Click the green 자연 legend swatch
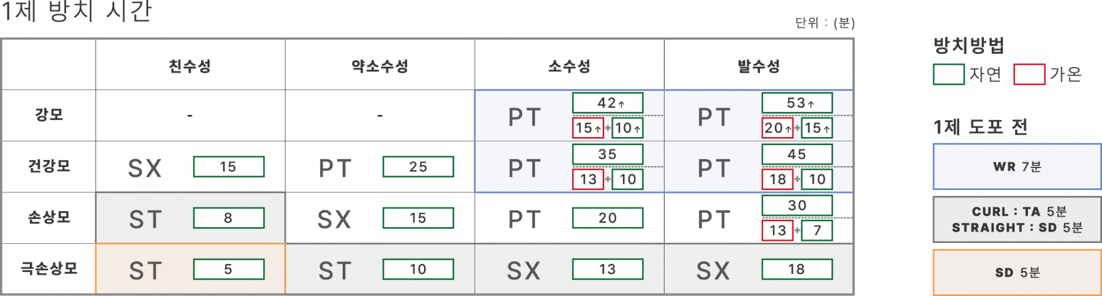 pos(948,75)
